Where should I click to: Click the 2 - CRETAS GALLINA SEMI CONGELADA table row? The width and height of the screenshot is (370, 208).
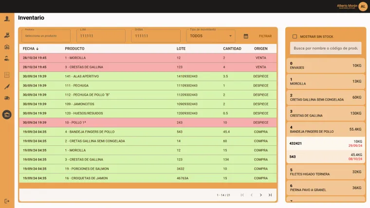(x=148, y=141)
